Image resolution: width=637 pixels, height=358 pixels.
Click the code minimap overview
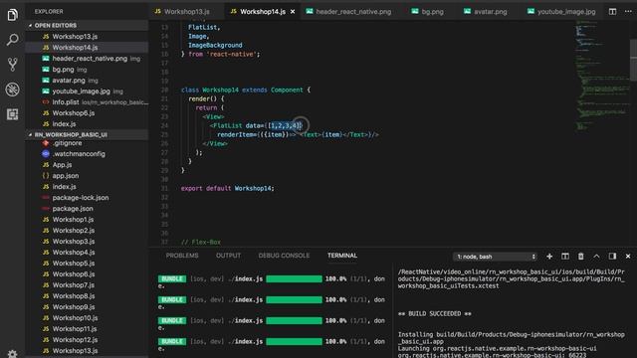(601, 76)
